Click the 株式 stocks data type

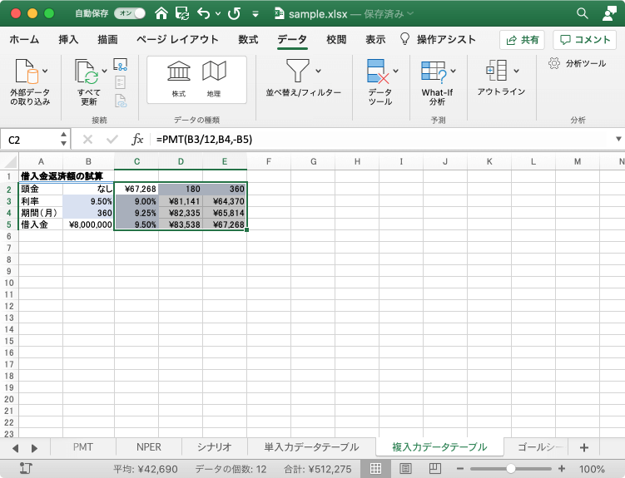tap(179, 80)
